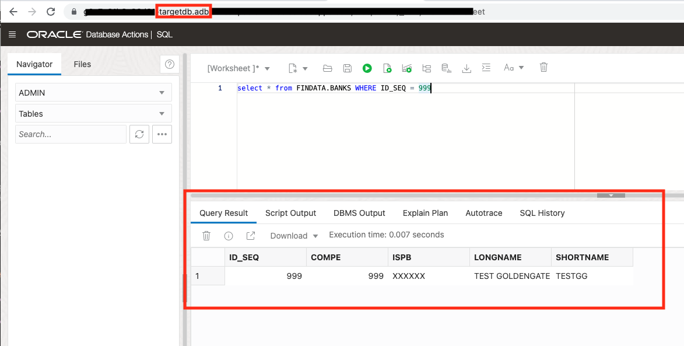Screen dimensions: 684x346
Task: Select the Query Result tab
Action: pos(224,213)
